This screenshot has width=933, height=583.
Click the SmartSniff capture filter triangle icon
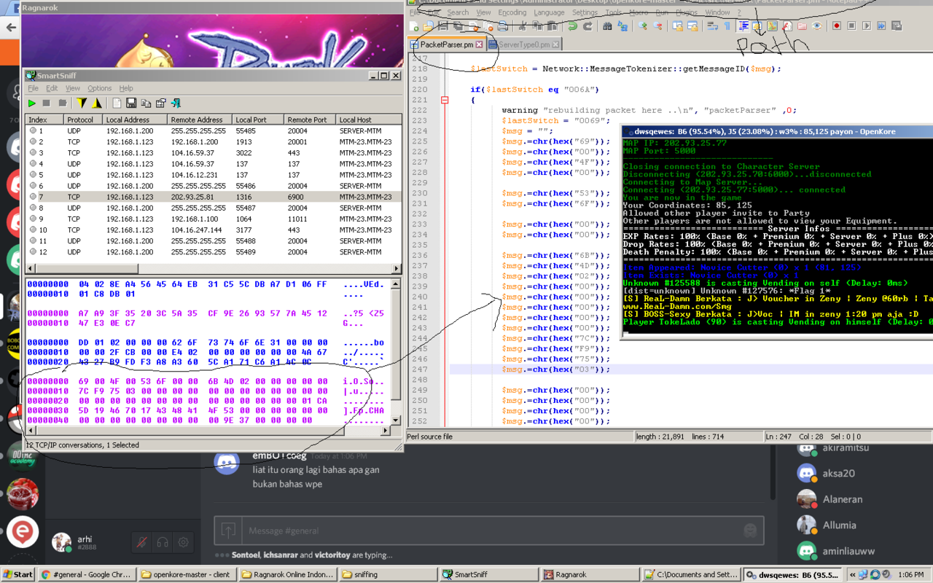coord(96,103)
